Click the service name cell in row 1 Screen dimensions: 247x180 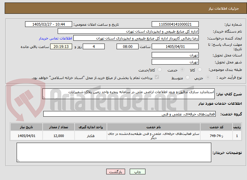[x=154, y=135]
